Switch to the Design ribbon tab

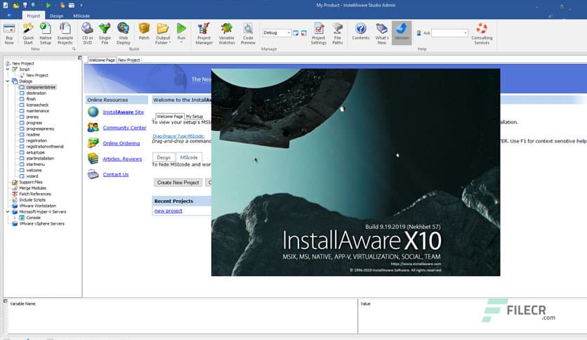[x=57, y=15]
